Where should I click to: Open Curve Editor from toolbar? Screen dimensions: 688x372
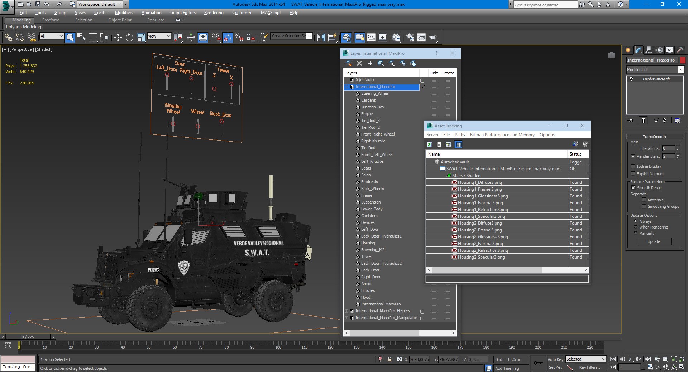click(x=371, y=37)
